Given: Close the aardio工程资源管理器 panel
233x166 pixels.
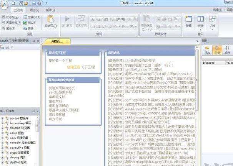Looking at the screenshot, I should pos(38,41).
